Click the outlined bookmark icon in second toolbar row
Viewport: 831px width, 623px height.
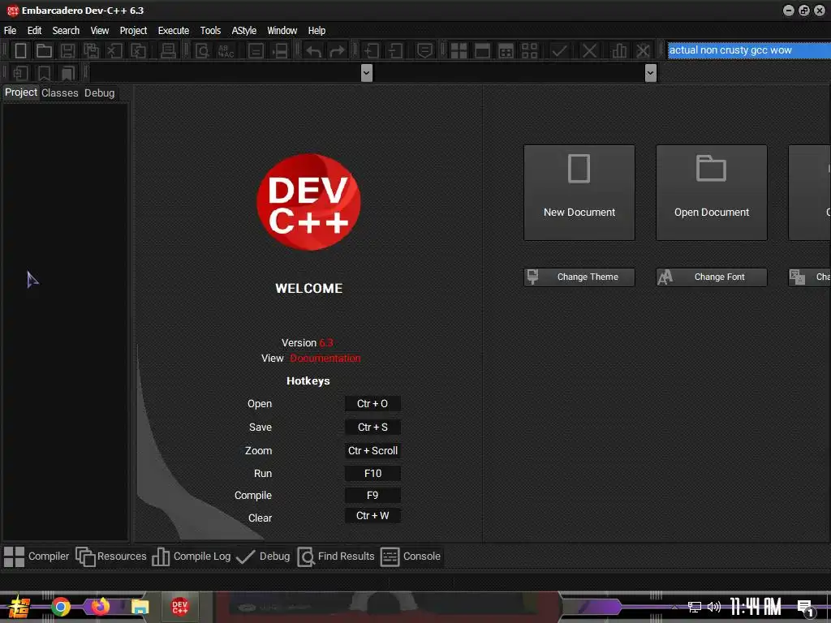tap(44, 72)
